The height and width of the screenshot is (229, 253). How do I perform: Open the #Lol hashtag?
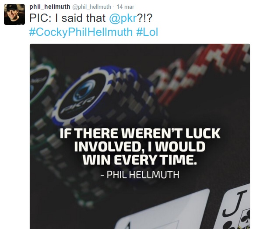[147, 32]
